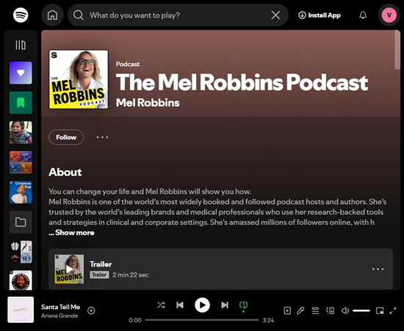This screenshot has width=404, height=331.
Task: Open the four-cover mixed playlist in sidebar
Action: pos(21,252)
